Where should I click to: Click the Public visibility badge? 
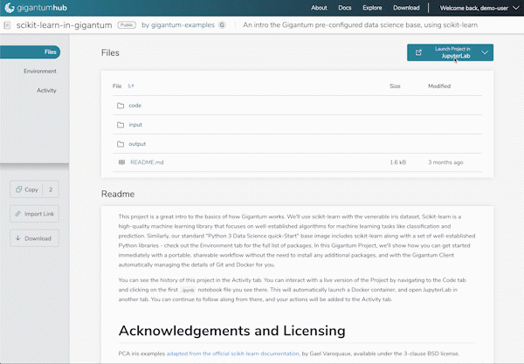(x=127, y=25)
